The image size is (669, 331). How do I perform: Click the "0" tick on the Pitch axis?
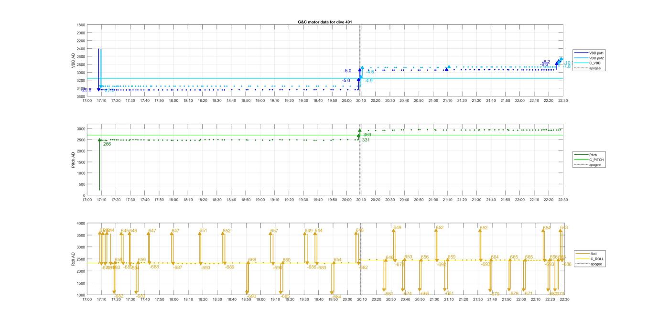point(84,195)
